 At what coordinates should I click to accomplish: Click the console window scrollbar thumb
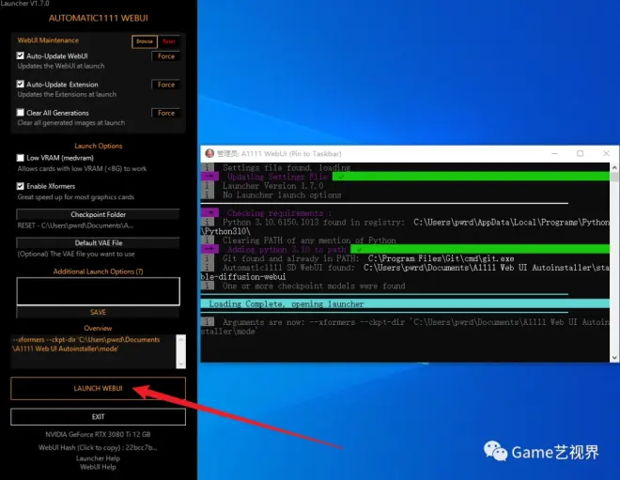point(614,177)
